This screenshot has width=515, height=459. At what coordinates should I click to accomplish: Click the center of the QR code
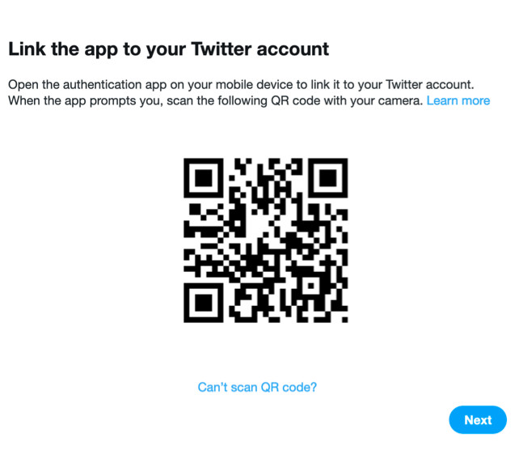pos(265,240)
